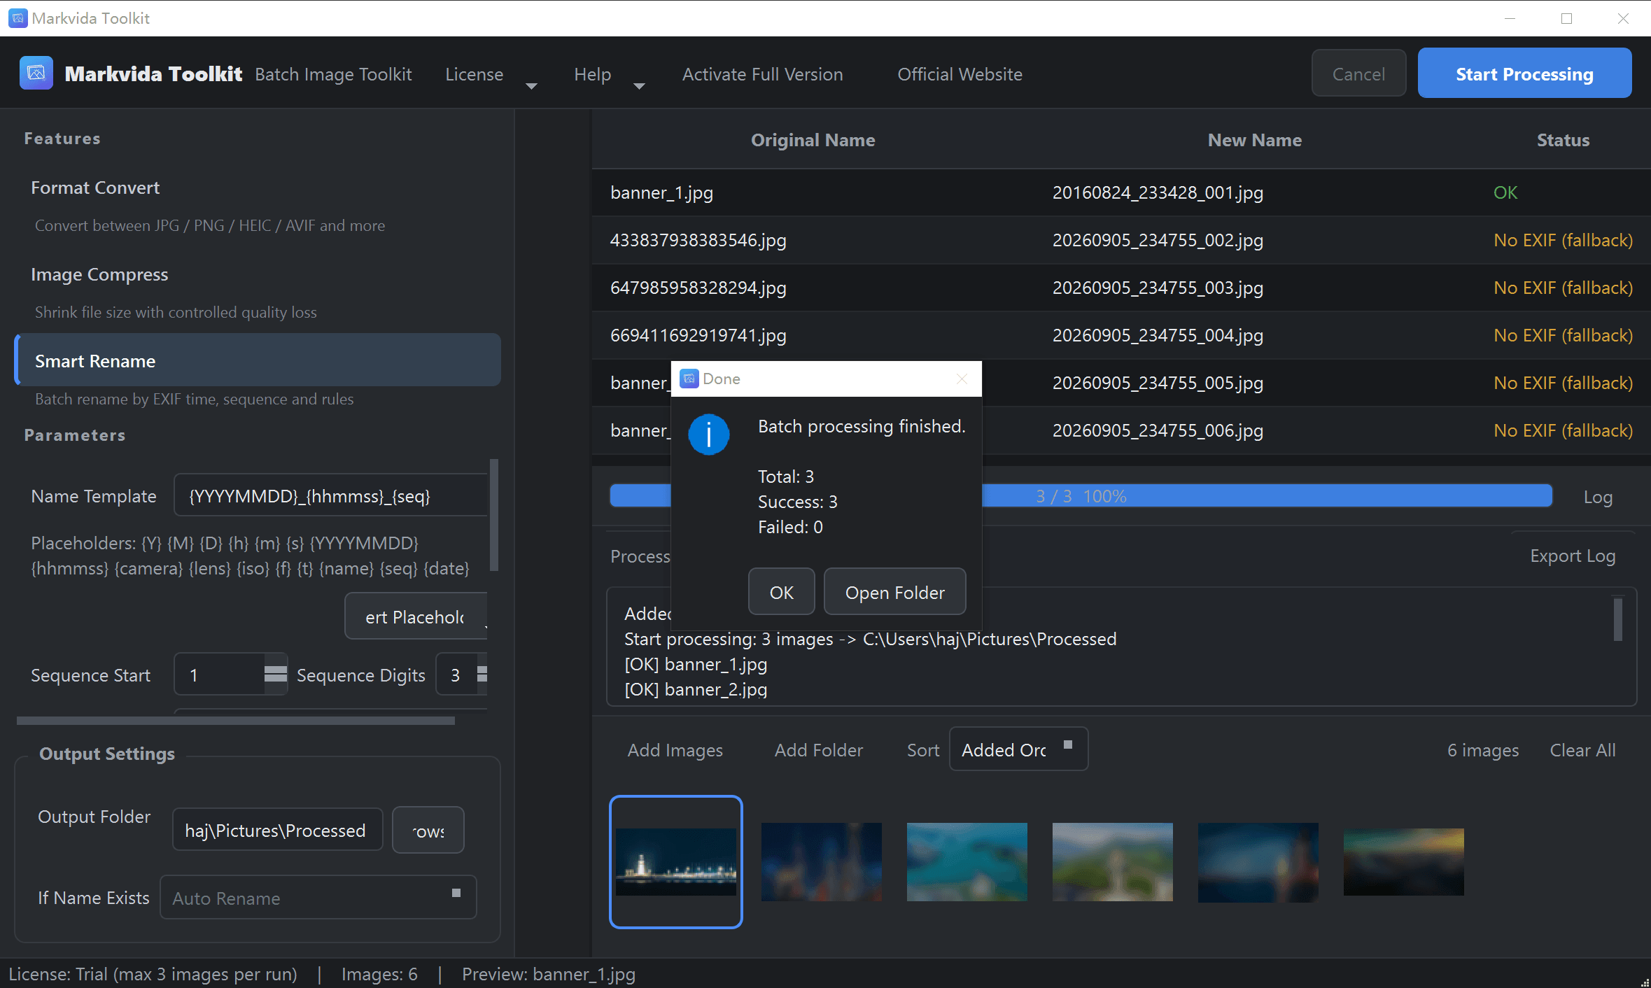Select the fifth thumbnail image
This screenshot has height=988, width=1651.
(1258, 862)
